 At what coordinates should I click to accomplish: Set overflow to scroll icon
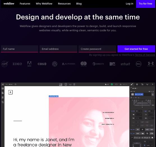147,130
